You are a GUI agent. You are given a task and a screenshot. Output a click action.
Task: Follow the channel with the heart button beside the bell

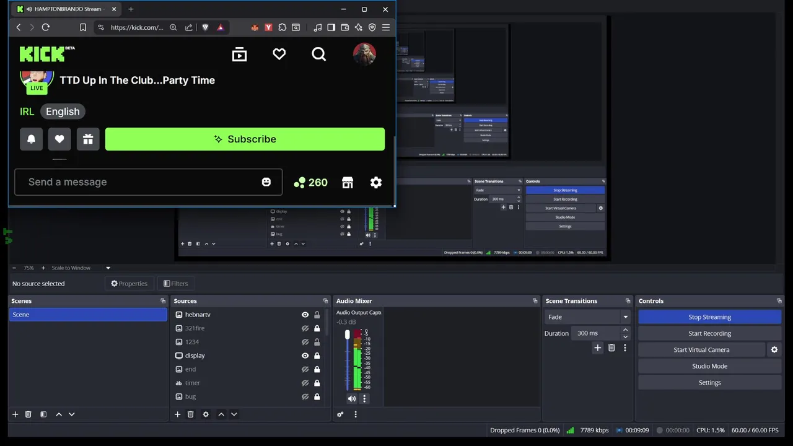click(59, 139)
